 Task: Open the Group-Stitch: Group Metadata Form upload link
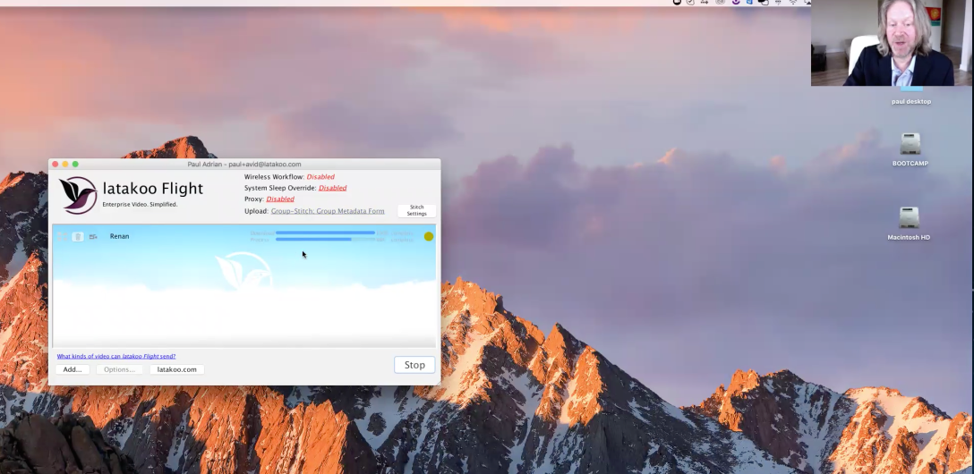pos(328,211)
